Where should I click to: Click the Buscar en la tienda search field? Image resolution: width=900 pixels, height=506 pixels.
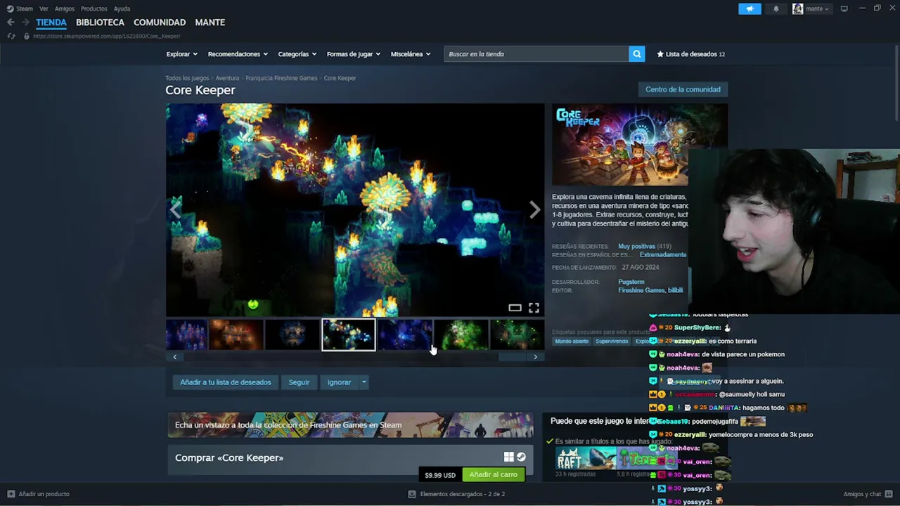[x=536, y=54]
